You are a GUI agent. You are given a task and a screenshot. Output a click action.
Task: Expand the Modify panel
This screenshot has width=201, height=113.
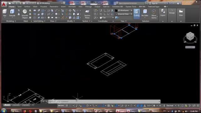coord(71,21)
